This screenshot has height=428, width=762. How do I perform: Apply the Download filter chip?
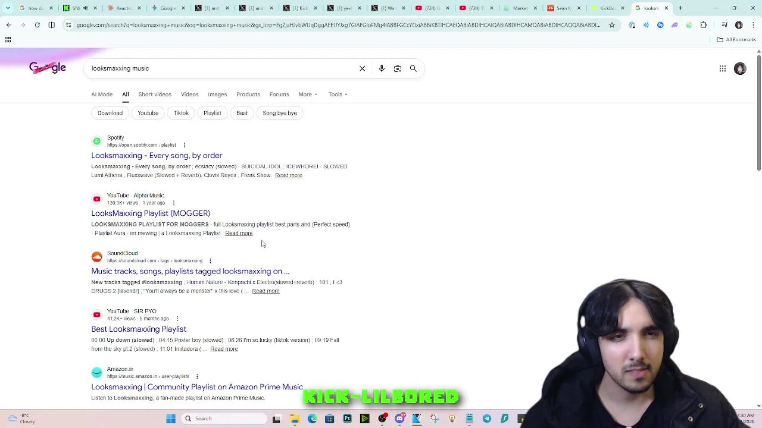point(110,113)
